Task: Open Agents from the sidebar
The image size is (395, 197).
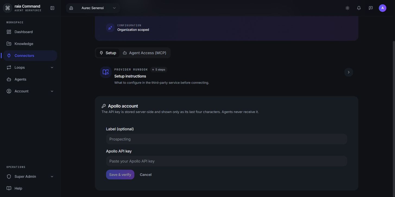Action: point(30,79)
